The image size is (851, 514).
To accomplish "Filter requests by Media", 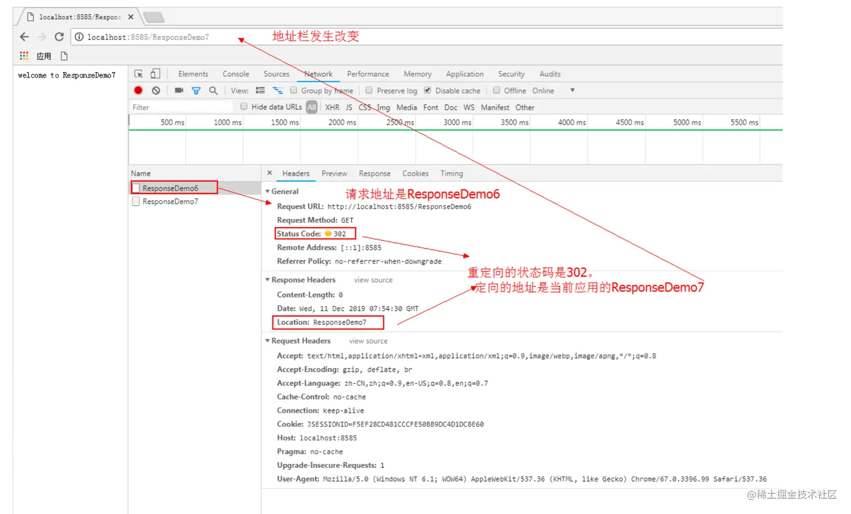I will 406,107.
